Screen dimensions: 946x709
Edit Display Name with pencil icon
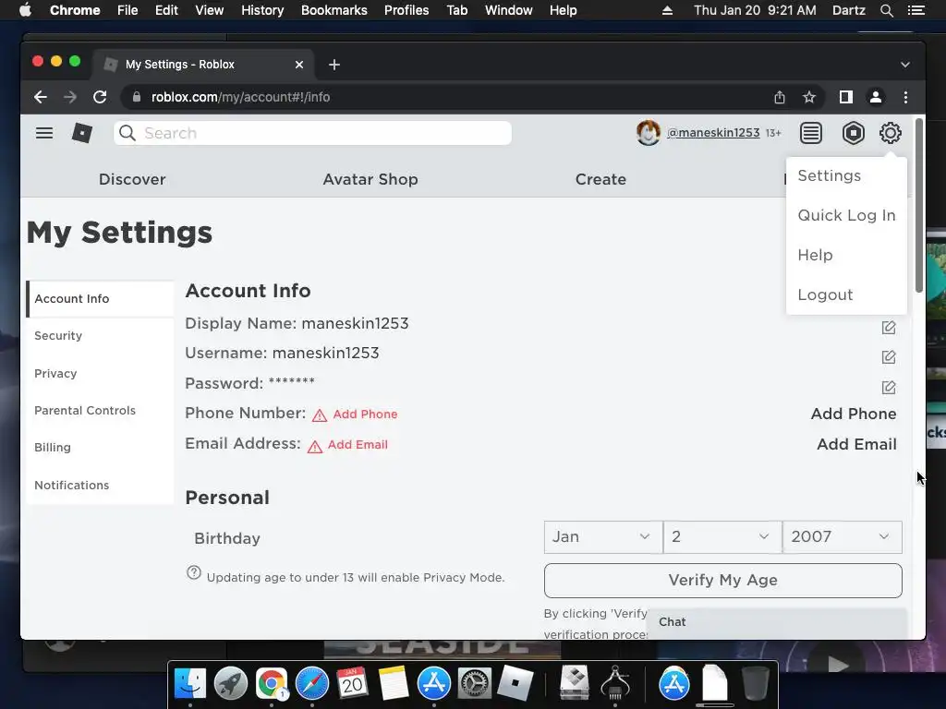[x=888, y=328]
